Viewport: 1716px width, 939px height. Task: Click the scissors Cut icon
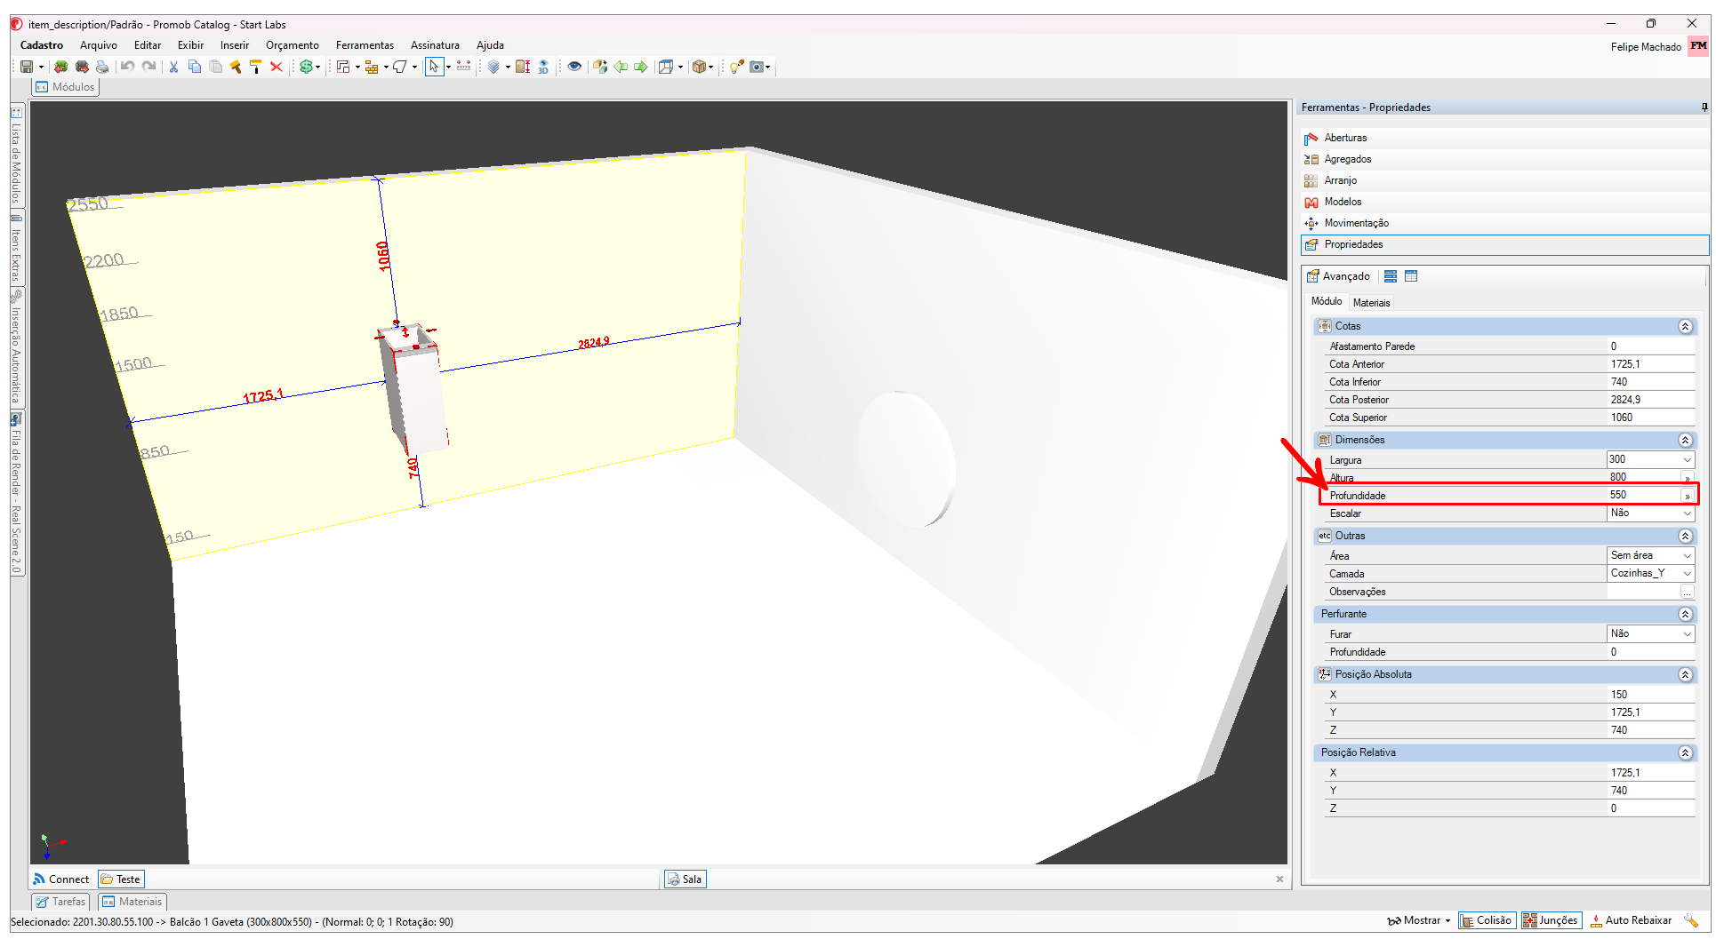click(173, 67)
